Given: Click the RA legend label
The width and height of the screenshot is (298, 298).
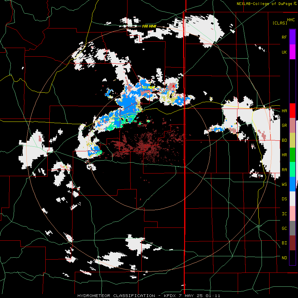Looking at the screenshot, I should click(x=284, y=170).
